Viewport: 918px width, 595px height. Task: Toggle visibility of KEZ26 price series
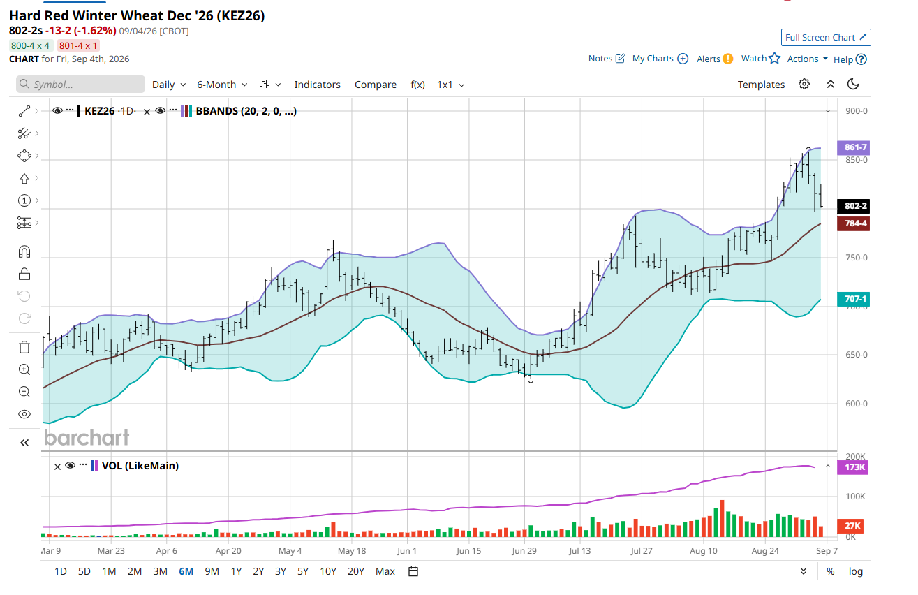pyautogui.click(x=58, y=110)
